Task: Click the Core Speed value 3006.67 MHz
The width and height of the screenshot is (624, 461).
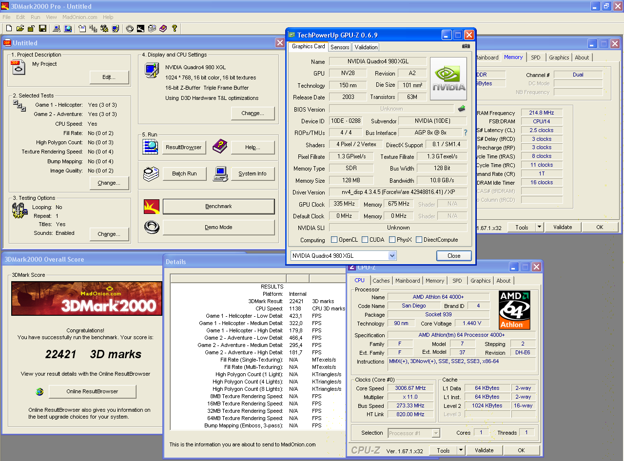Action: 411,388
